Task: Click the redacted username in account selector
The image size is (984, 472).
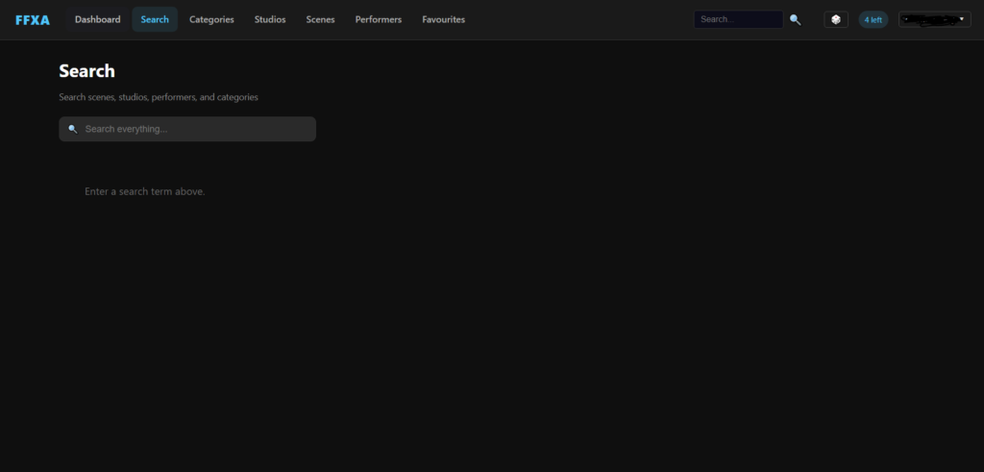Action: pyautogui.click(x=928, y=19)
